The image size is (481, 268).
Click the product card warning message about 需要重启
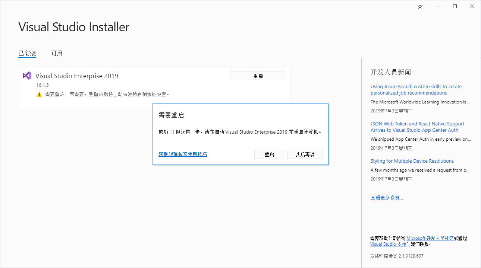coord(107,95)
